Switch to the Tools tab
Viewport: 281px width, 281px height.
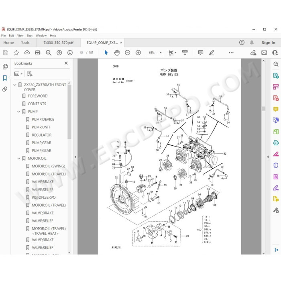click(25, 43)
